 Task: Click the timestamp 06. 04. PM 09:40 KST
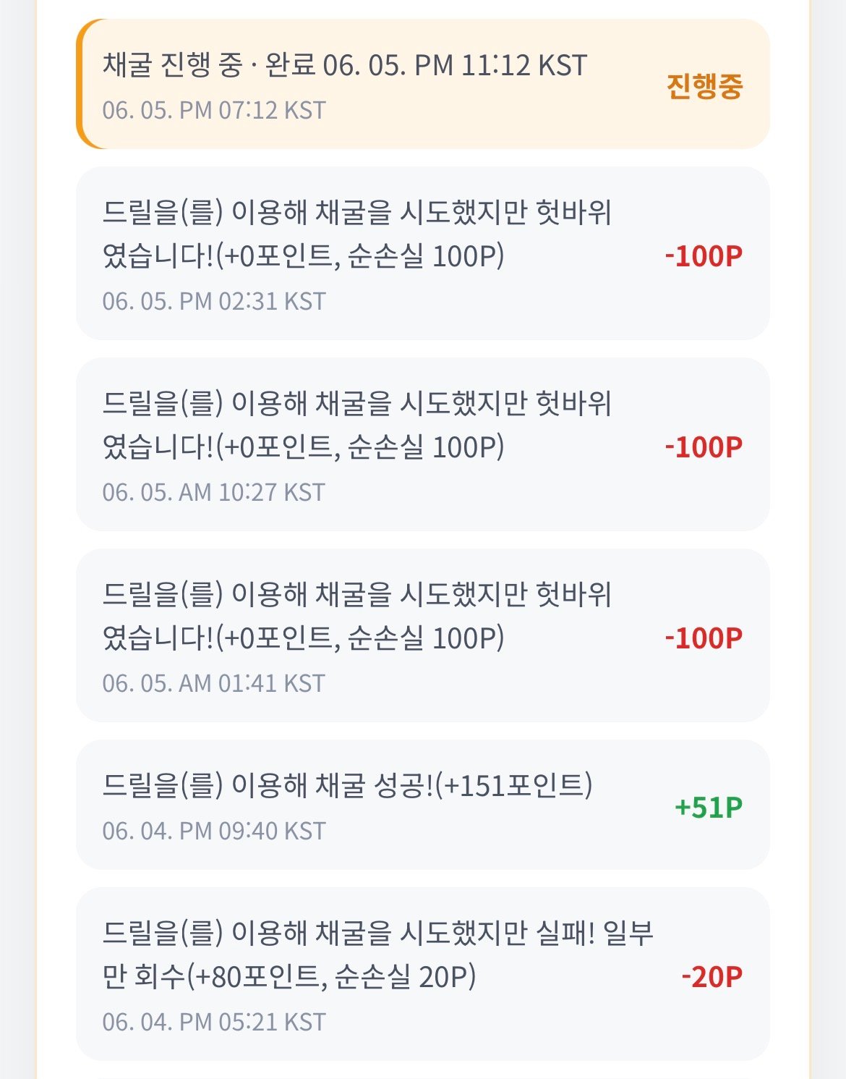[x=214, y=832]
